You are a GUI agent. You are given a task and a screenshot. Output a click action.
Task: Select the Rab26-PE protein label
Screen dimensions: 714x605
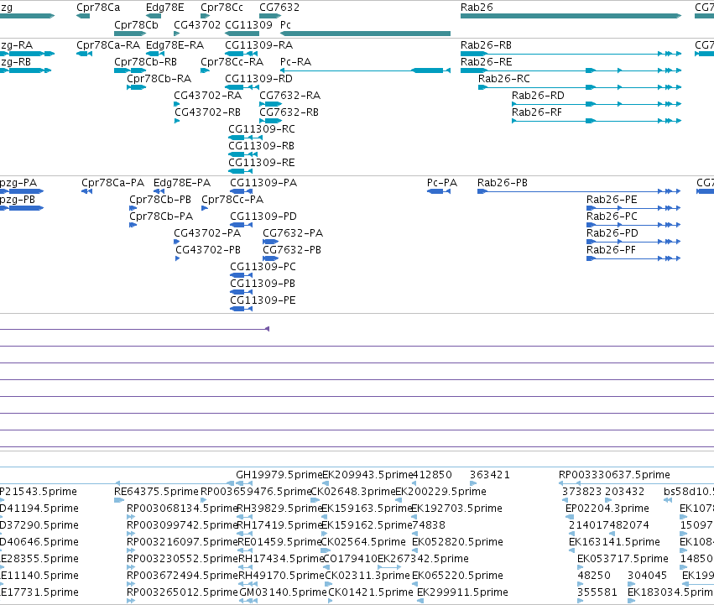pyautogui.click(x=612, y=200)
